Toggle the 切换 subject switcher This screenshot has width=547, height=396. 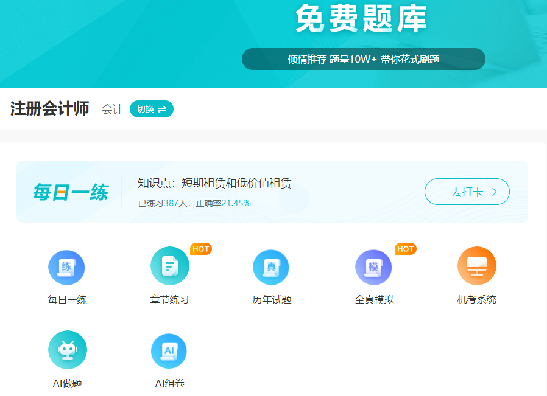(151, 108)
